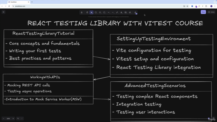Click the excalidraw.com address bar
Image resolution: width=217 pixels, height=122 pixels.
tap(97, 6)
